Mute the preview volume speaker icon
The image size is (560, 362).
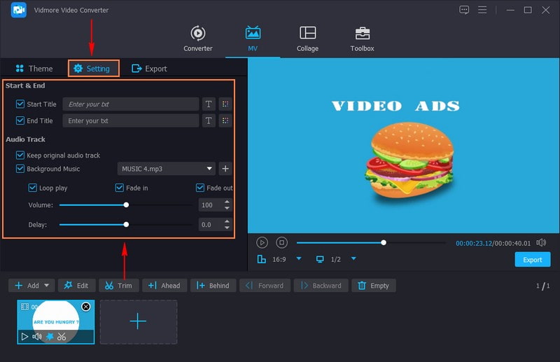click(x=540, y=242)
